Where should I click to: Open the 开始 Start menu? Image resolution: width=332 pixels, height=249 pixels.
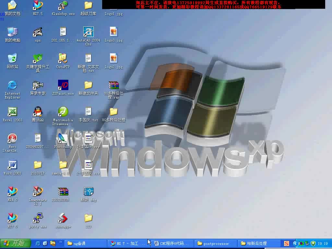click(x=16, y=243)
